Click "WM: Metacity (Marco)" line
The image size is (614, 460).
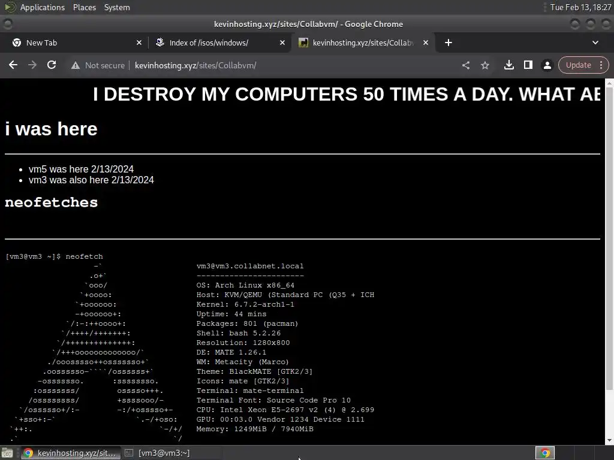(242, 362)
